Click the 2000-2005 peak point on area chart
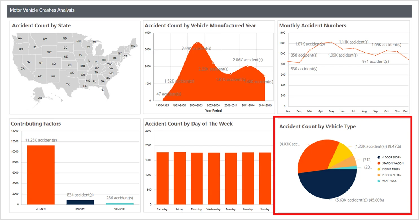 pos(197,42)
